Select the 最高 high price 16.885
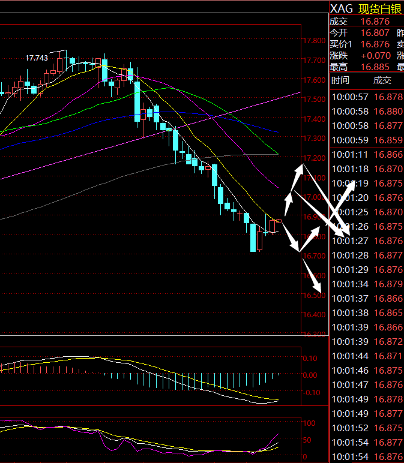 pyautogui.click(x=375, y=67)
